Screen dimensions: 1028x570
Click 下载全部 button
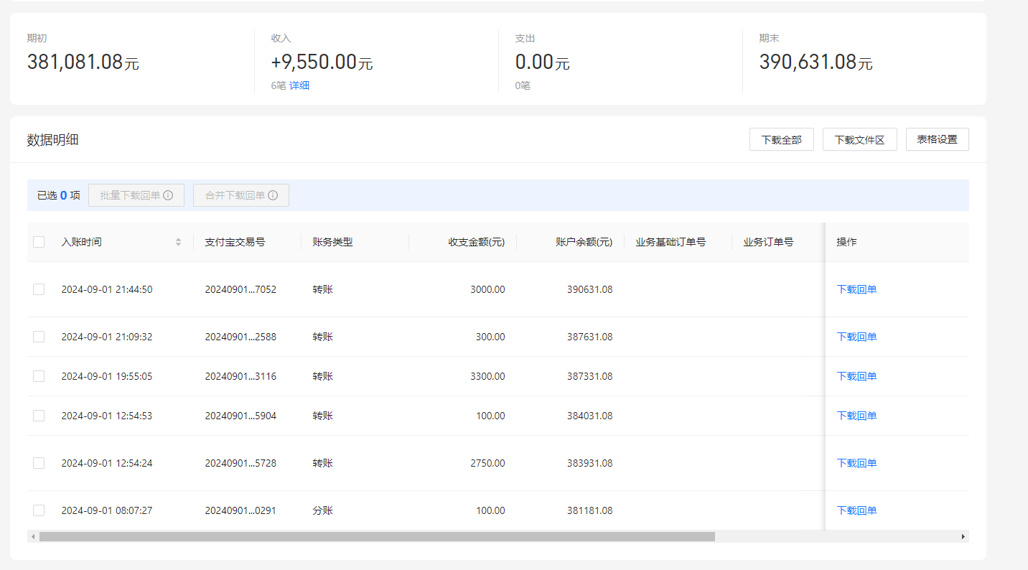pos(782,139)
